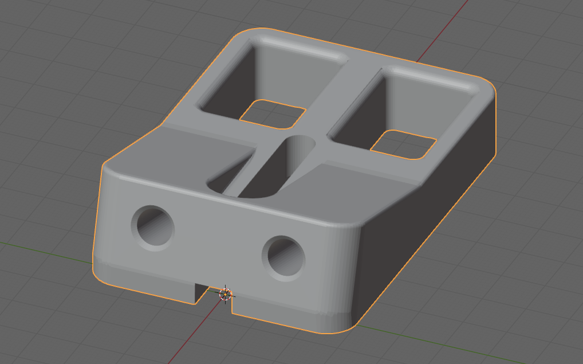Click the right square pocket of the model

point(404,113)
